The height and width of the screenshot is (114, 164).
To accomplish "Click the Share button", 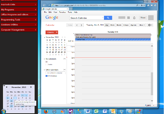I will (143, 18).
